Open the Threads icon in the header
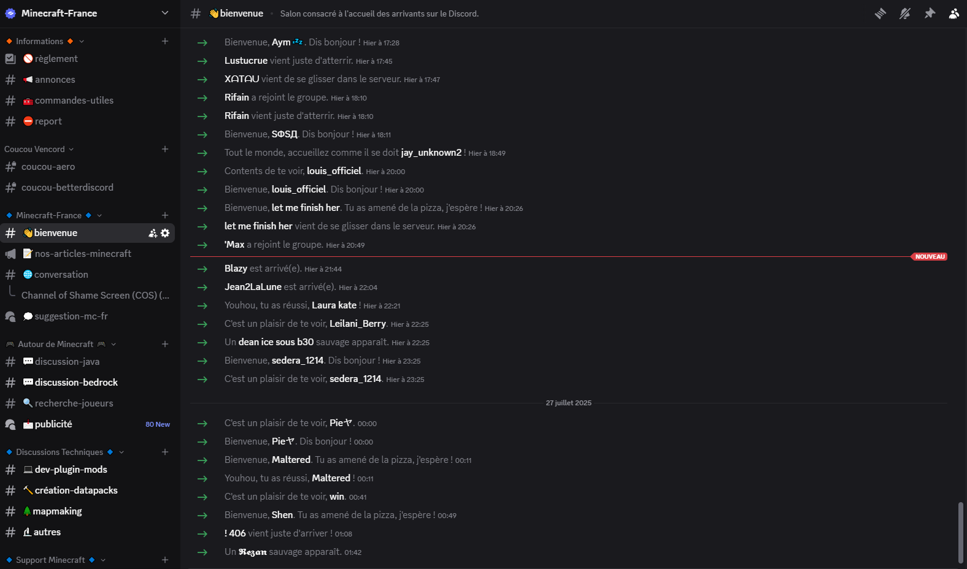967x569 pixels. click(x=880, y=13)
